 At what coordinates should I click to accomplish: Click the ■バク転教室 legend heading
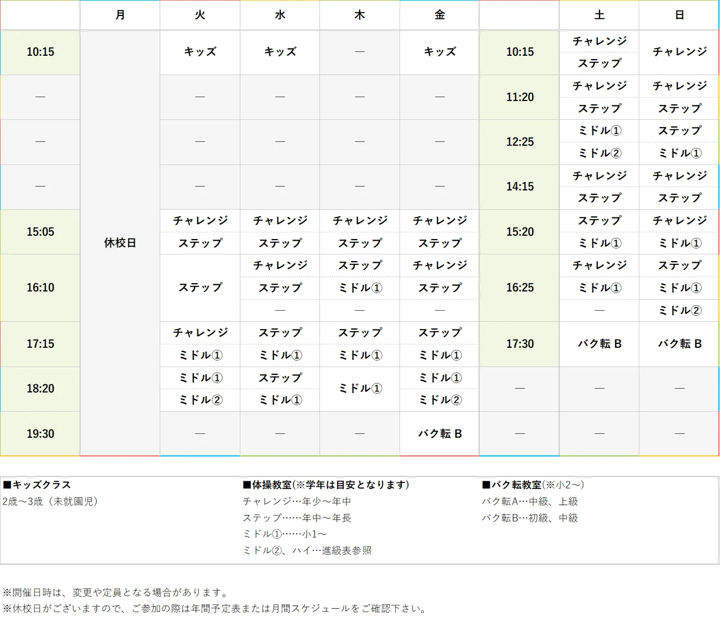point(531,485)
